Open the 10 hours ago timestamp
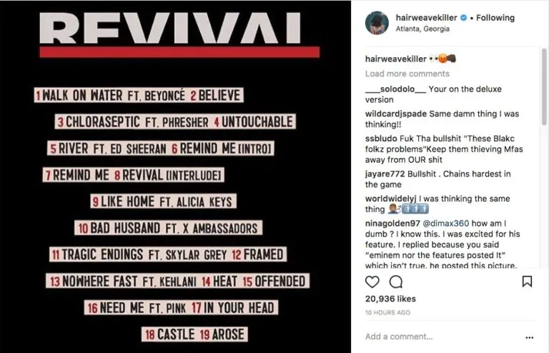Viewport: 549px width, 353px height. (387, 312)
